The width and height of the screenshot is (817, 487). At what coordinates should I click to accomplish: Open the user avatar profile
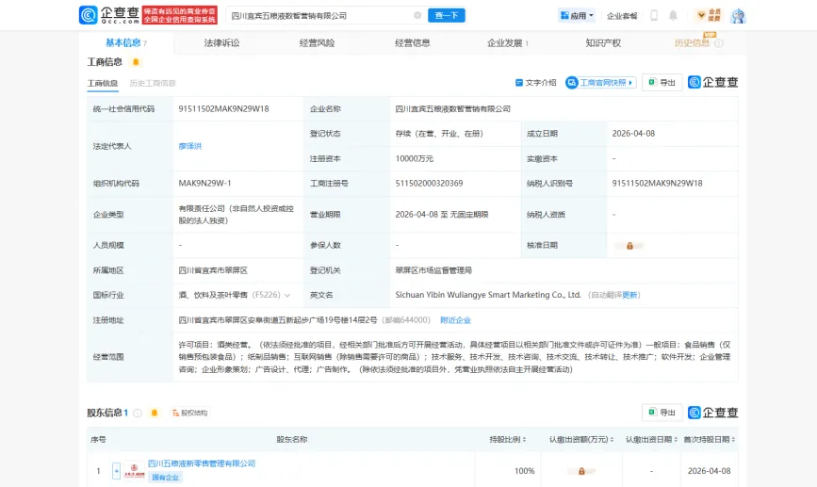coord(738,16)
